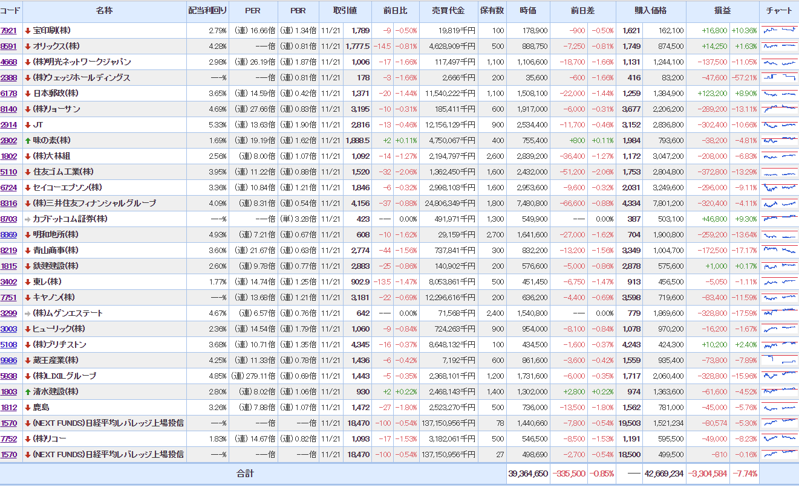Click the green up arrow beside 清水建設
The image size is (799, 488).
(x=28, y=392)
